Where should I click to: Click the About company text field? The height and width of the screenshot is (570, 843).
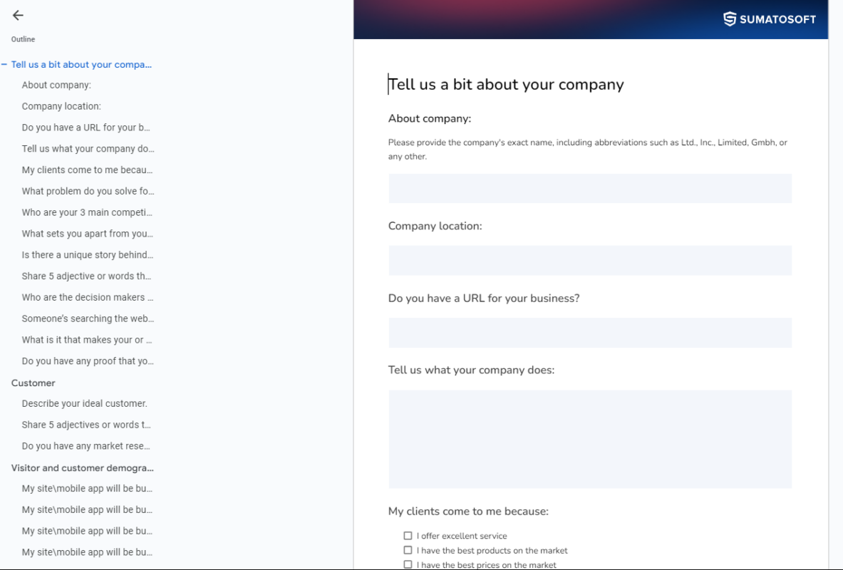coord(589,188)
